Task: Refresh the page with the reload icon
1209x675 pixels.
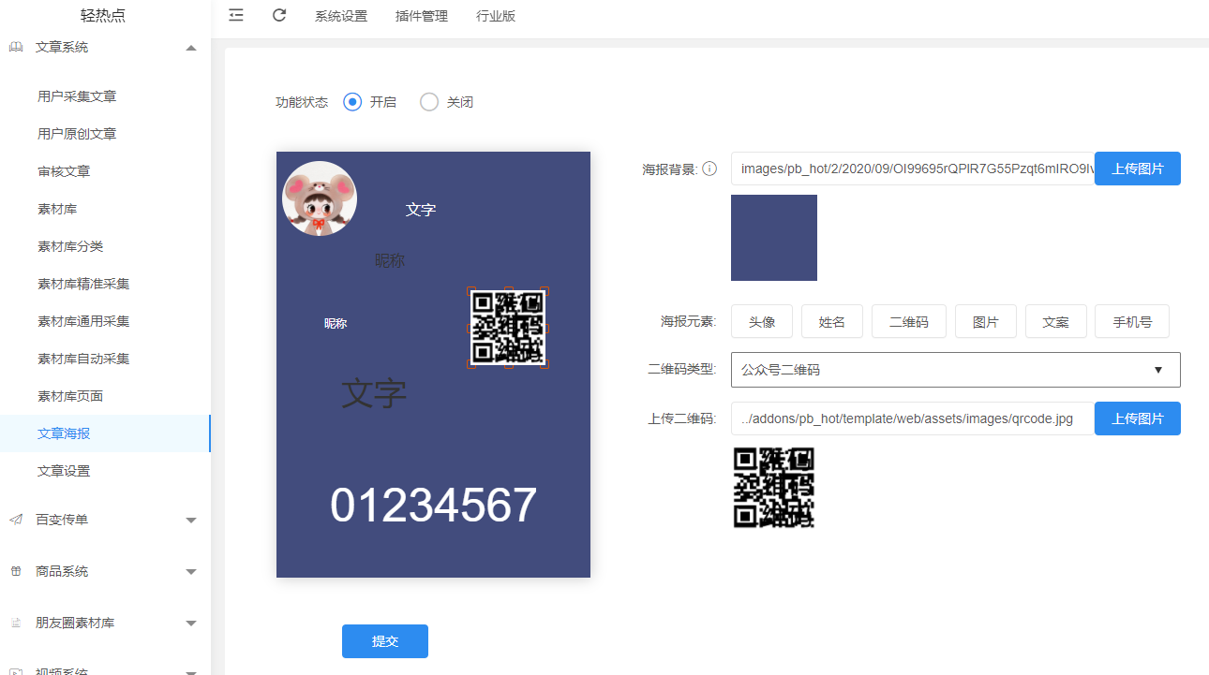Action: [x=279, y=15]
